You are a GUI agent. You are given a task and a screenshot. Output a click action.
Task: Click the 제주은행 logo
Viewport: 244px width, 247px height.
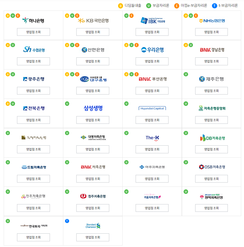[x=211, y=79]
